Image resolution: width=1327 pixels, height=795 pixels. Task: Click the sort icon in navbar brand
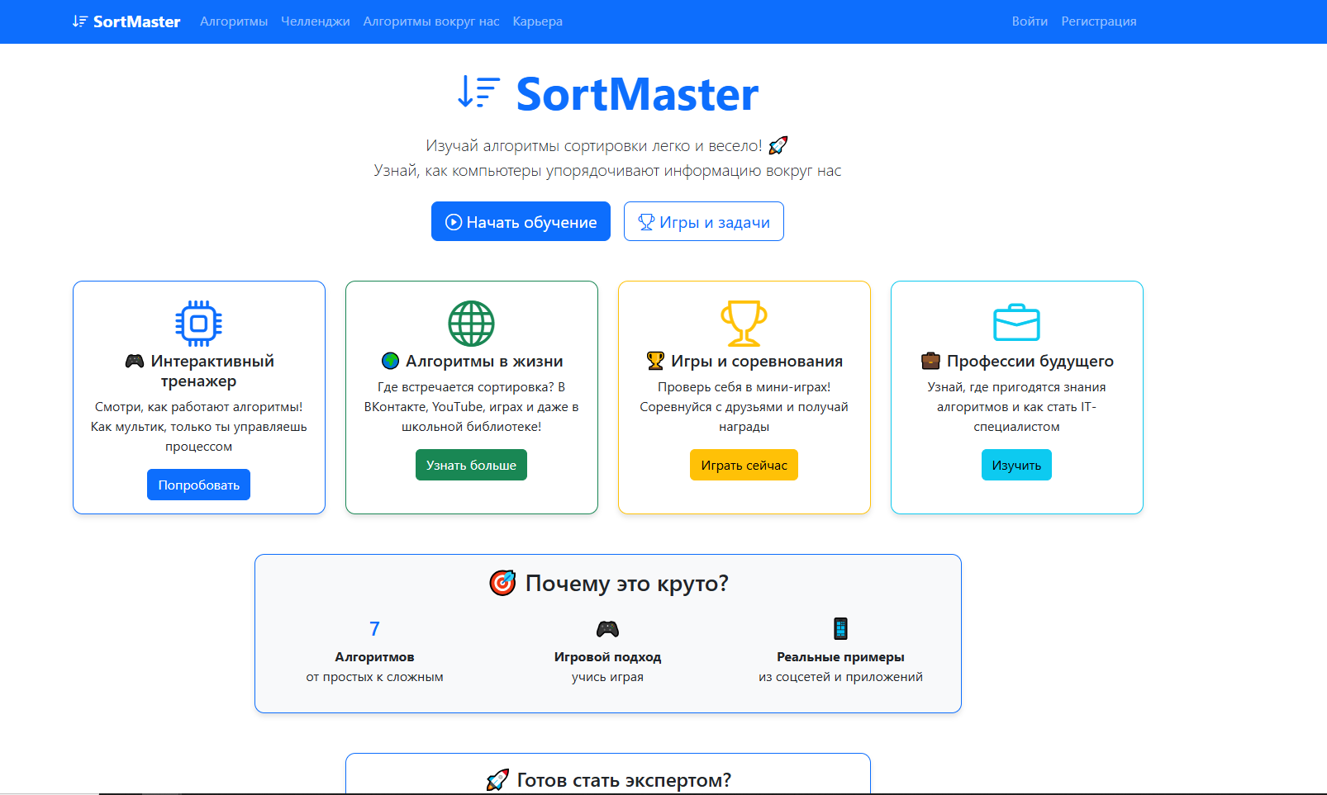pyautogui.click(x=80, y=21)
